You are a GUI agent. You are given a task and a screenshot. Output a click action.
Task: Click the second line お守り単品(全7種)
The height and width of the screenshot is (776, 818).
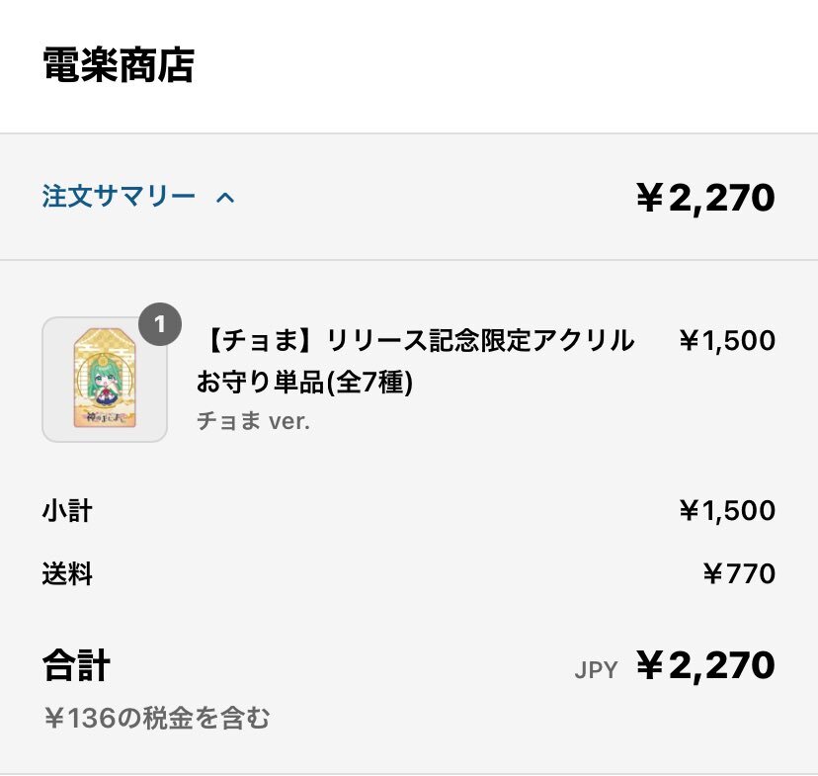point(304,382)
